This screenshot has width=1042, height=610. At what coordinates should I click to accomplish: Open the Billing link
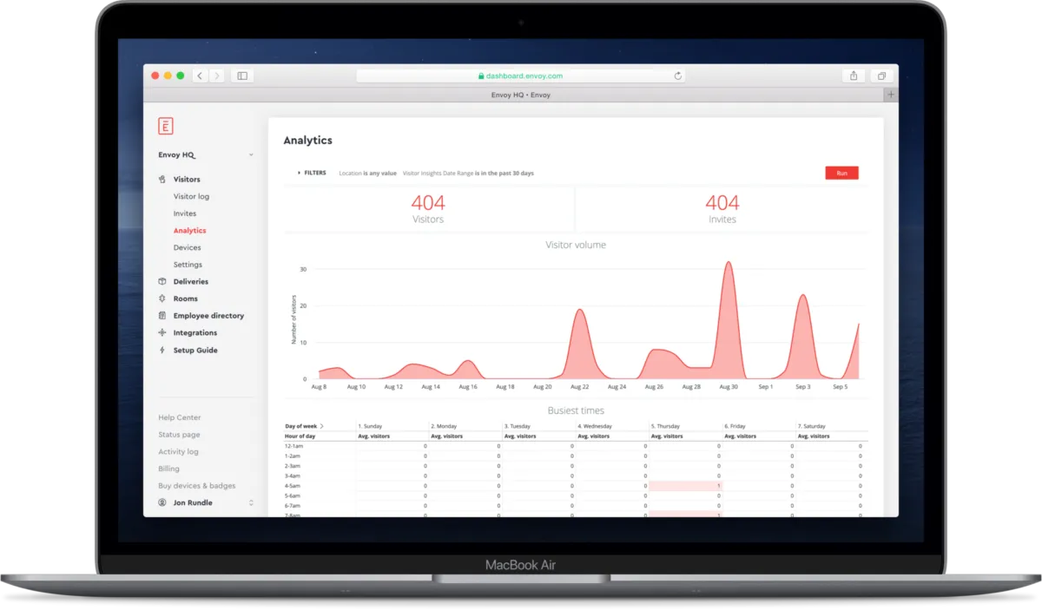tap(168, 469)
